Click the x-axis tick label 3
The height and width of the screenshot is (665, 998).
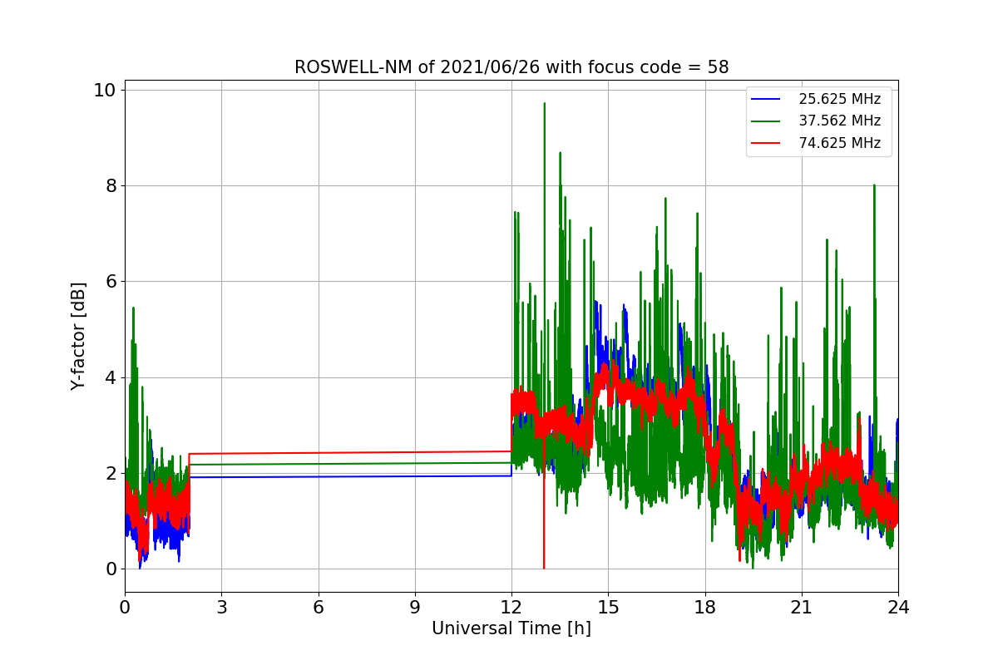click(x=221, y=607)
